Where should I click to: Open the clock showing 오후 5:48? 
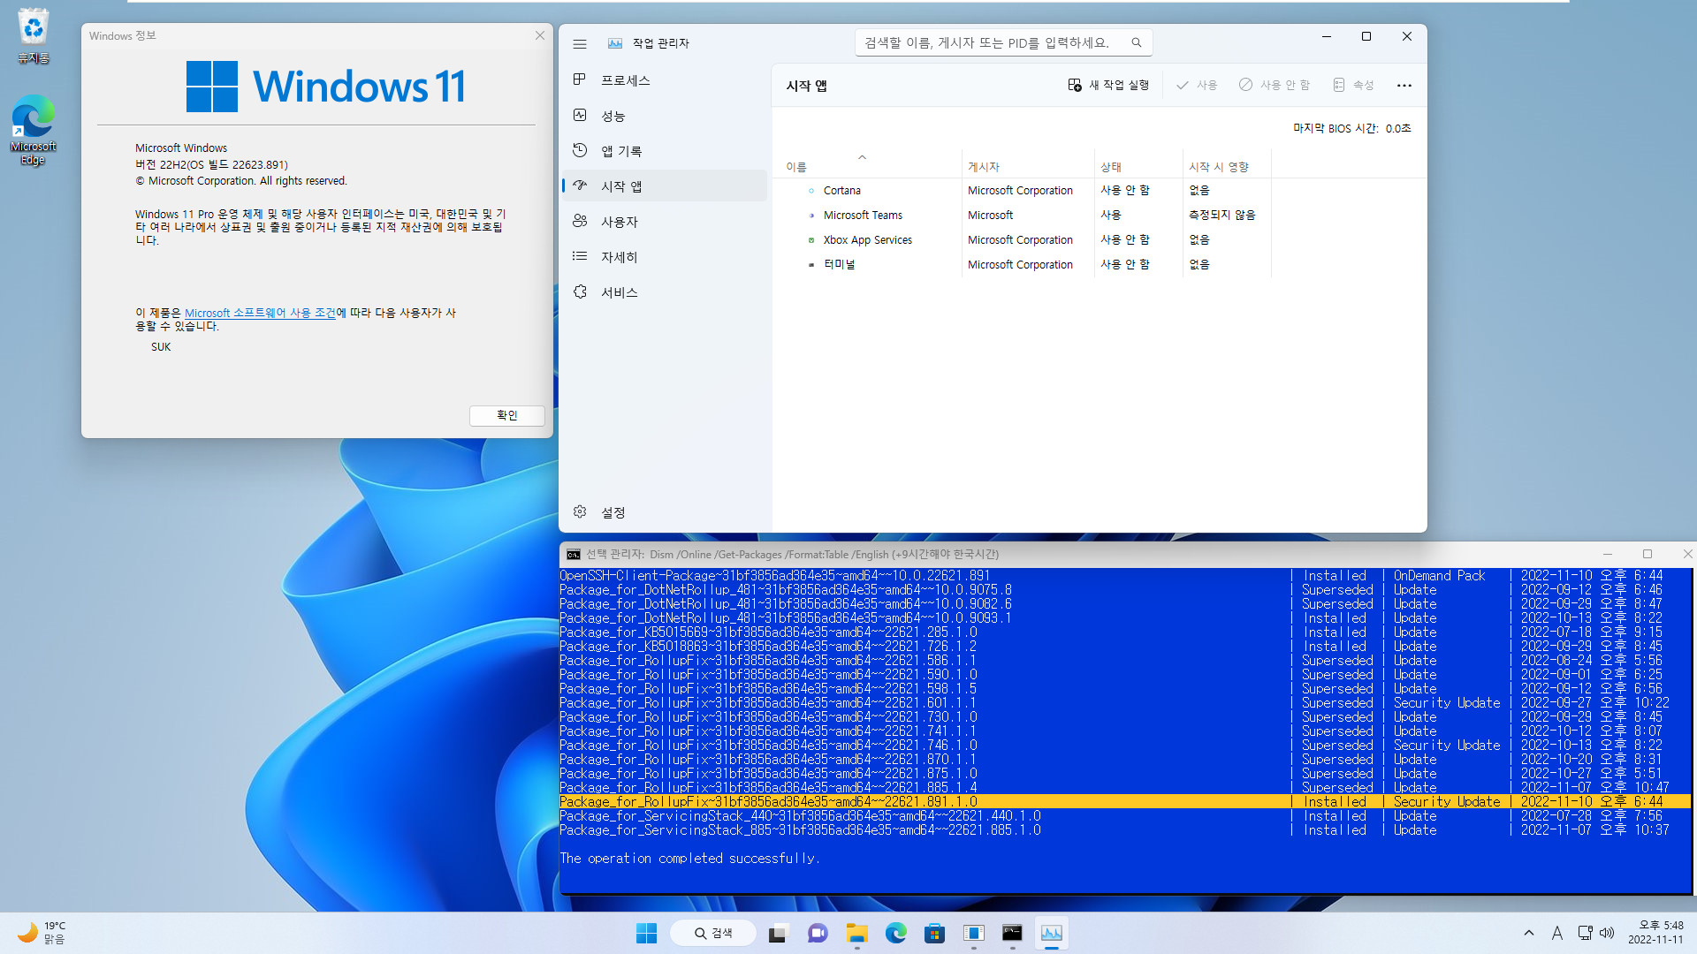coord(1655,933)
